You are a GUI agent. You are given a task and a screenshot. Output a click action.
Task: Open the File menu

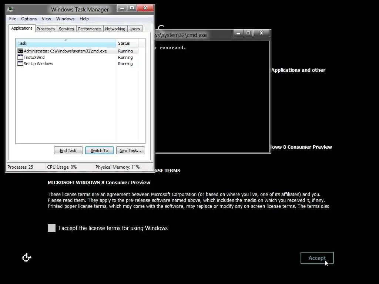(13, 19)
